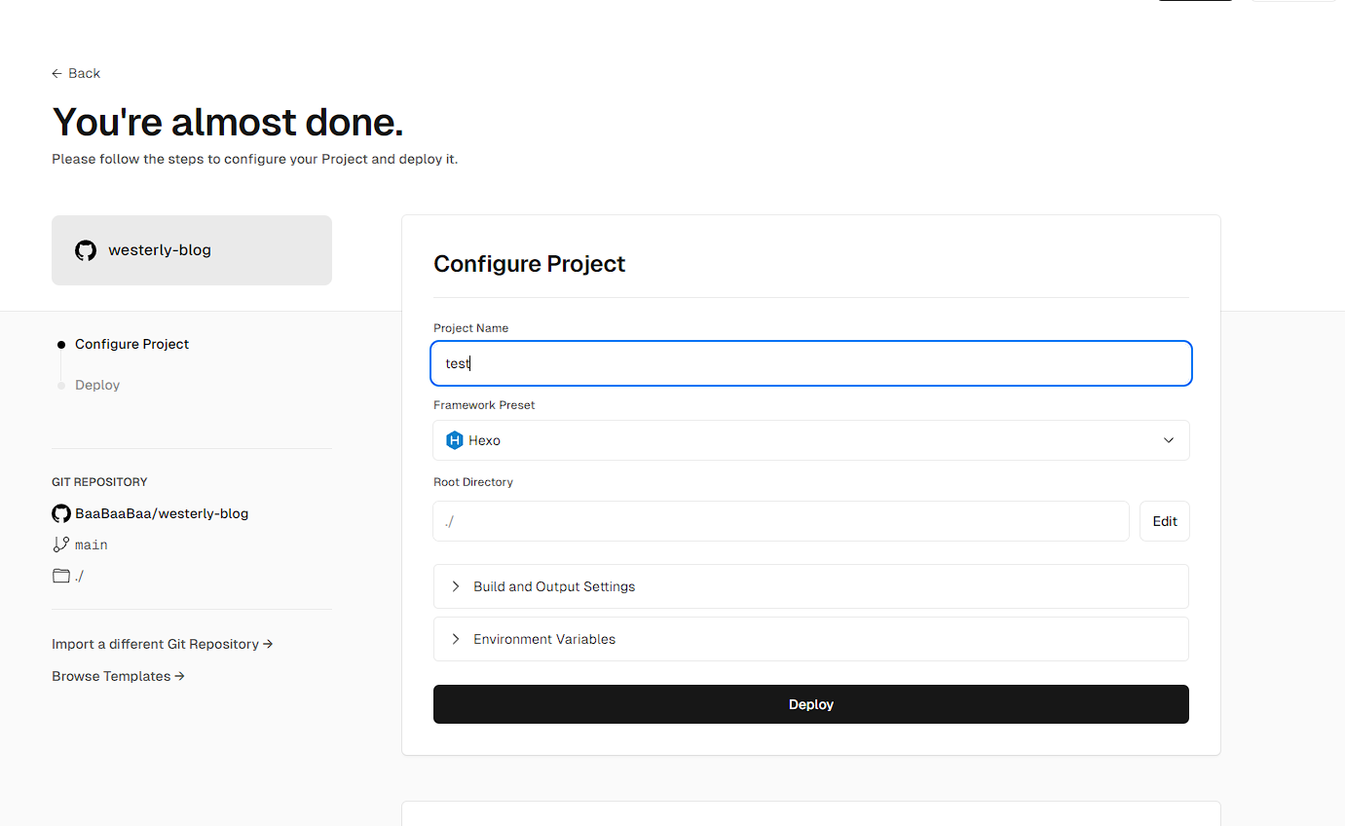Click the git branch icon beside main
The image size is (1345, 826).
[61, 544]
